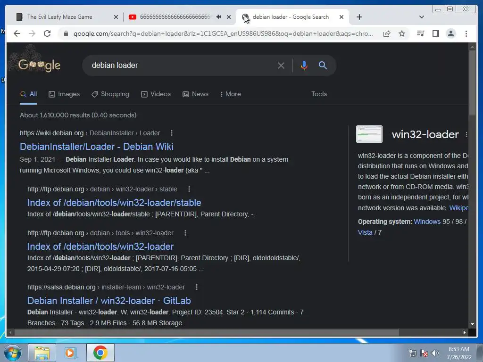Open Chrome's three-dot menu
The width and height of the screenshot is (483, 362).
point(466,33)
